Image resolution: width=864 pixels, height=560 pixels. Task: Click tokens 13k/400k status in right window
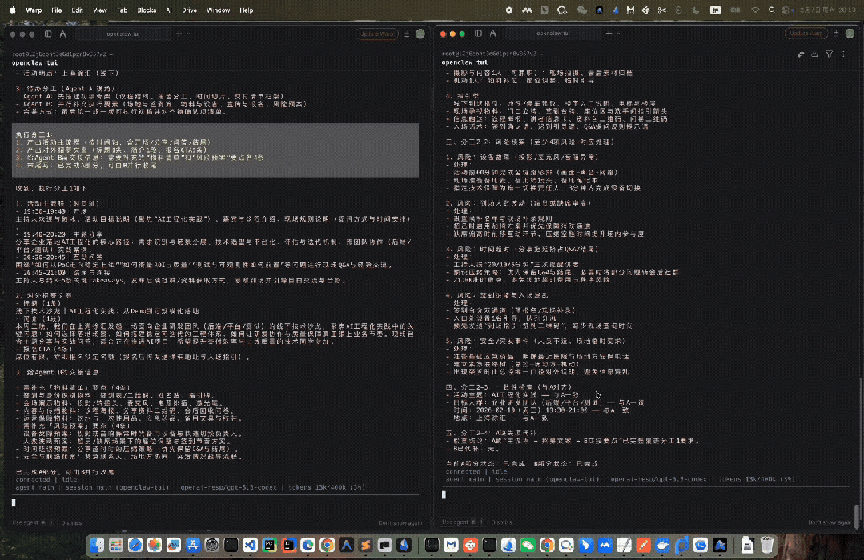tap(757, 479)
